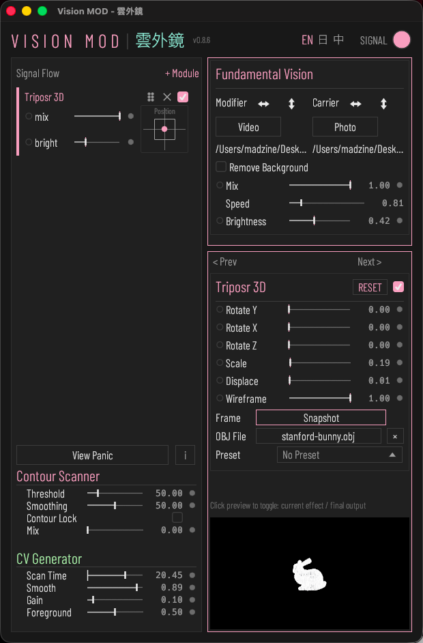
Task: Click the dot right of the Scale value 0.19
Action: click(400, 362)
